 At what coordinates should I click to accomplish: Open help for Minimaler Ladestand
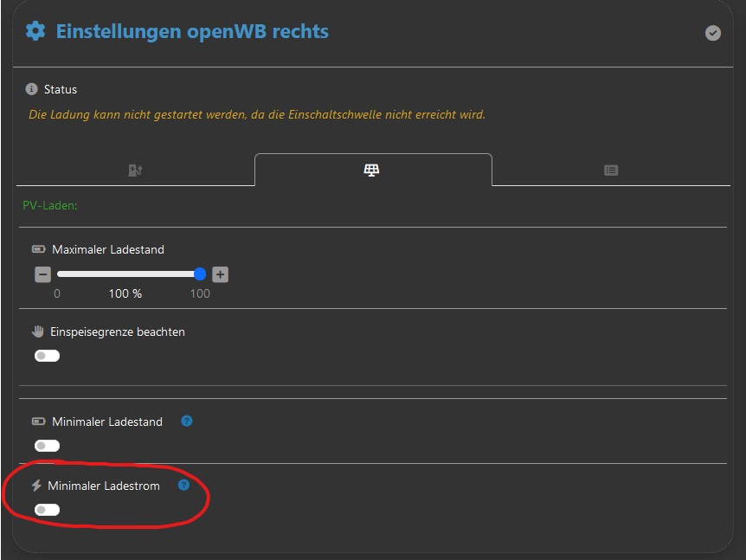click(x=187, y=421)
